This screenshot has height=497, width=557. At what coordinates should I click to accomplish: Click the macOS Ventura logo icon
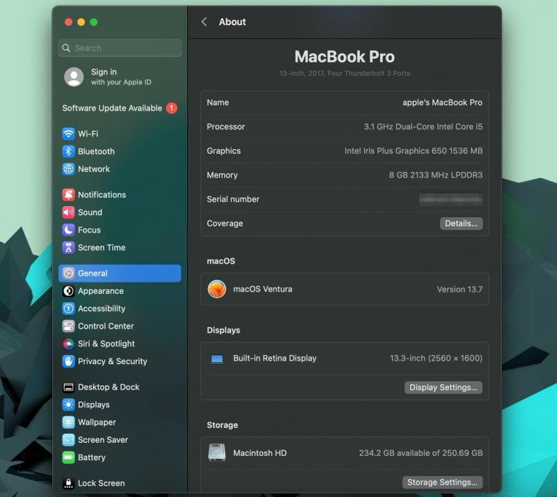[217, 289]
